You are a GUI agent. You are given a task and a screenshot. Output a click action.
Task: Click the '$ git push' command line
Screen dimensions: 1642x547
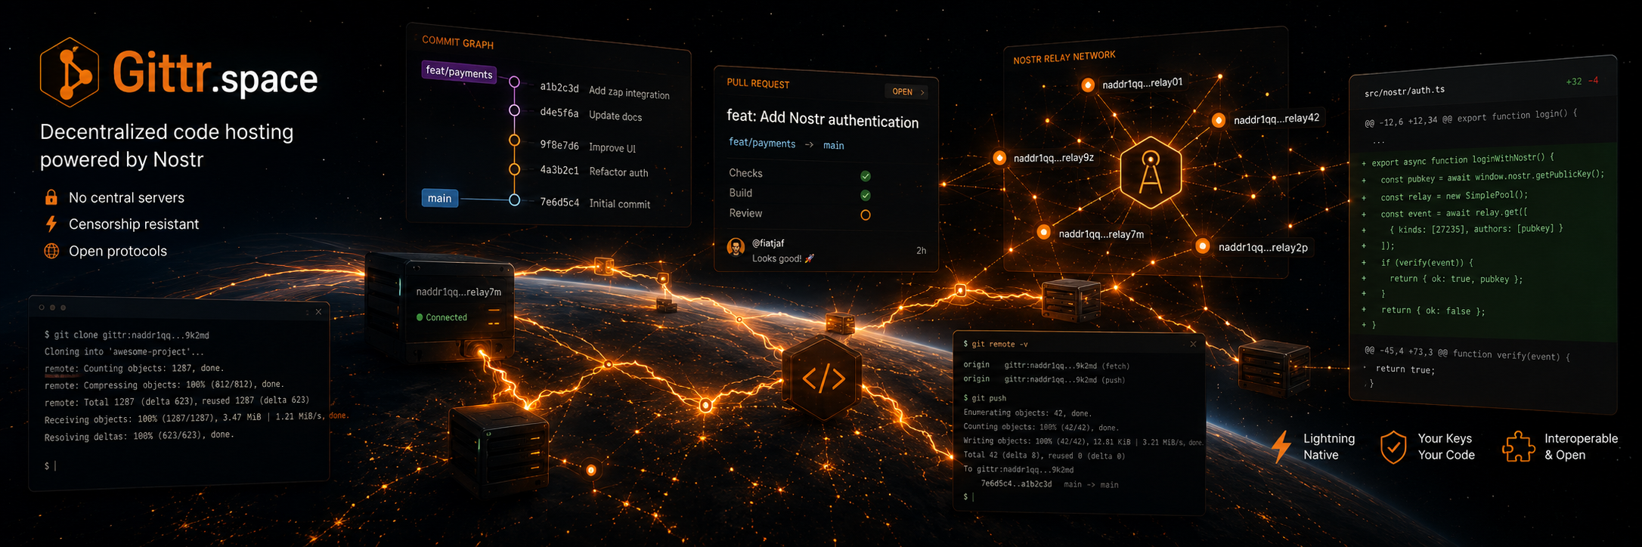click(985, 397)
